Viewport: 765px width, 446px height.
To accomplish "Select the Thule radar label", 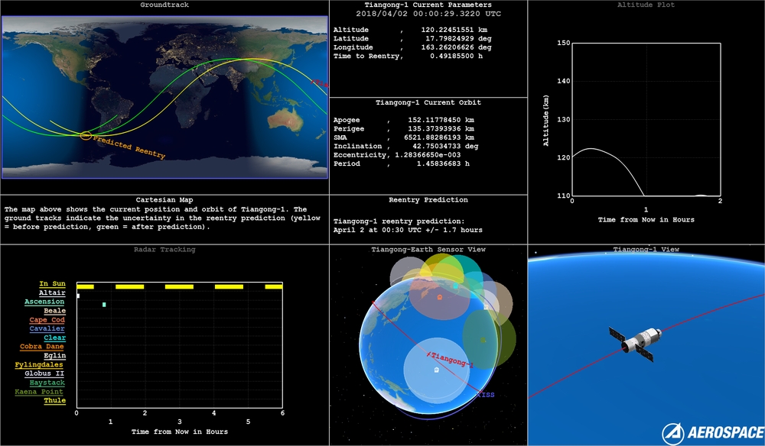I will [54, 400].
